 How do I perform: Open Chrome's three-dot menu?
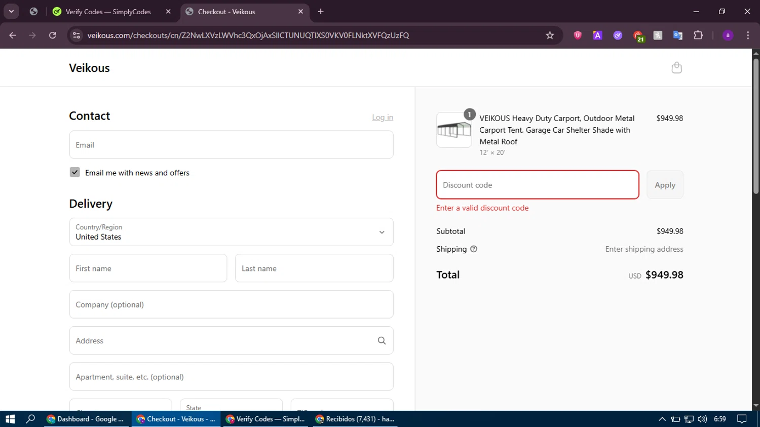[748, 35]
